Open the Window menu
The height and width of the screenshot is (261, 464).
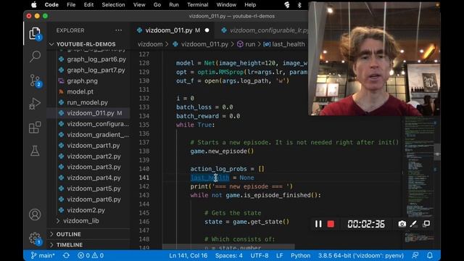226,5
